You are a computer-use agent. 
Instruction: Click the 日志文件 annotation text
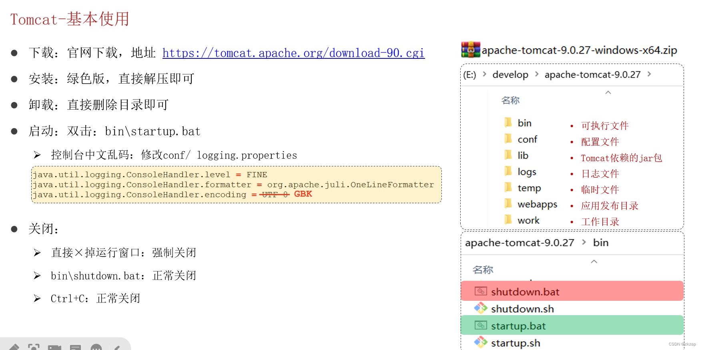[600, 174]
